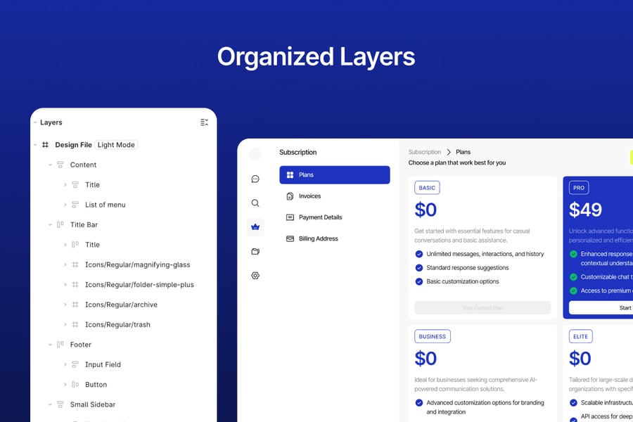Click the Your Current Plan button

pyautogui.click(x=482, y=308)
